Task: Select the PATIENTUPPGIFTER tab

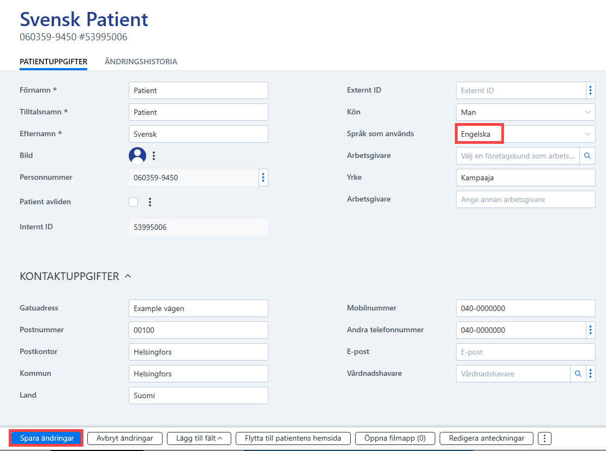Action: [x=53, y=62]
